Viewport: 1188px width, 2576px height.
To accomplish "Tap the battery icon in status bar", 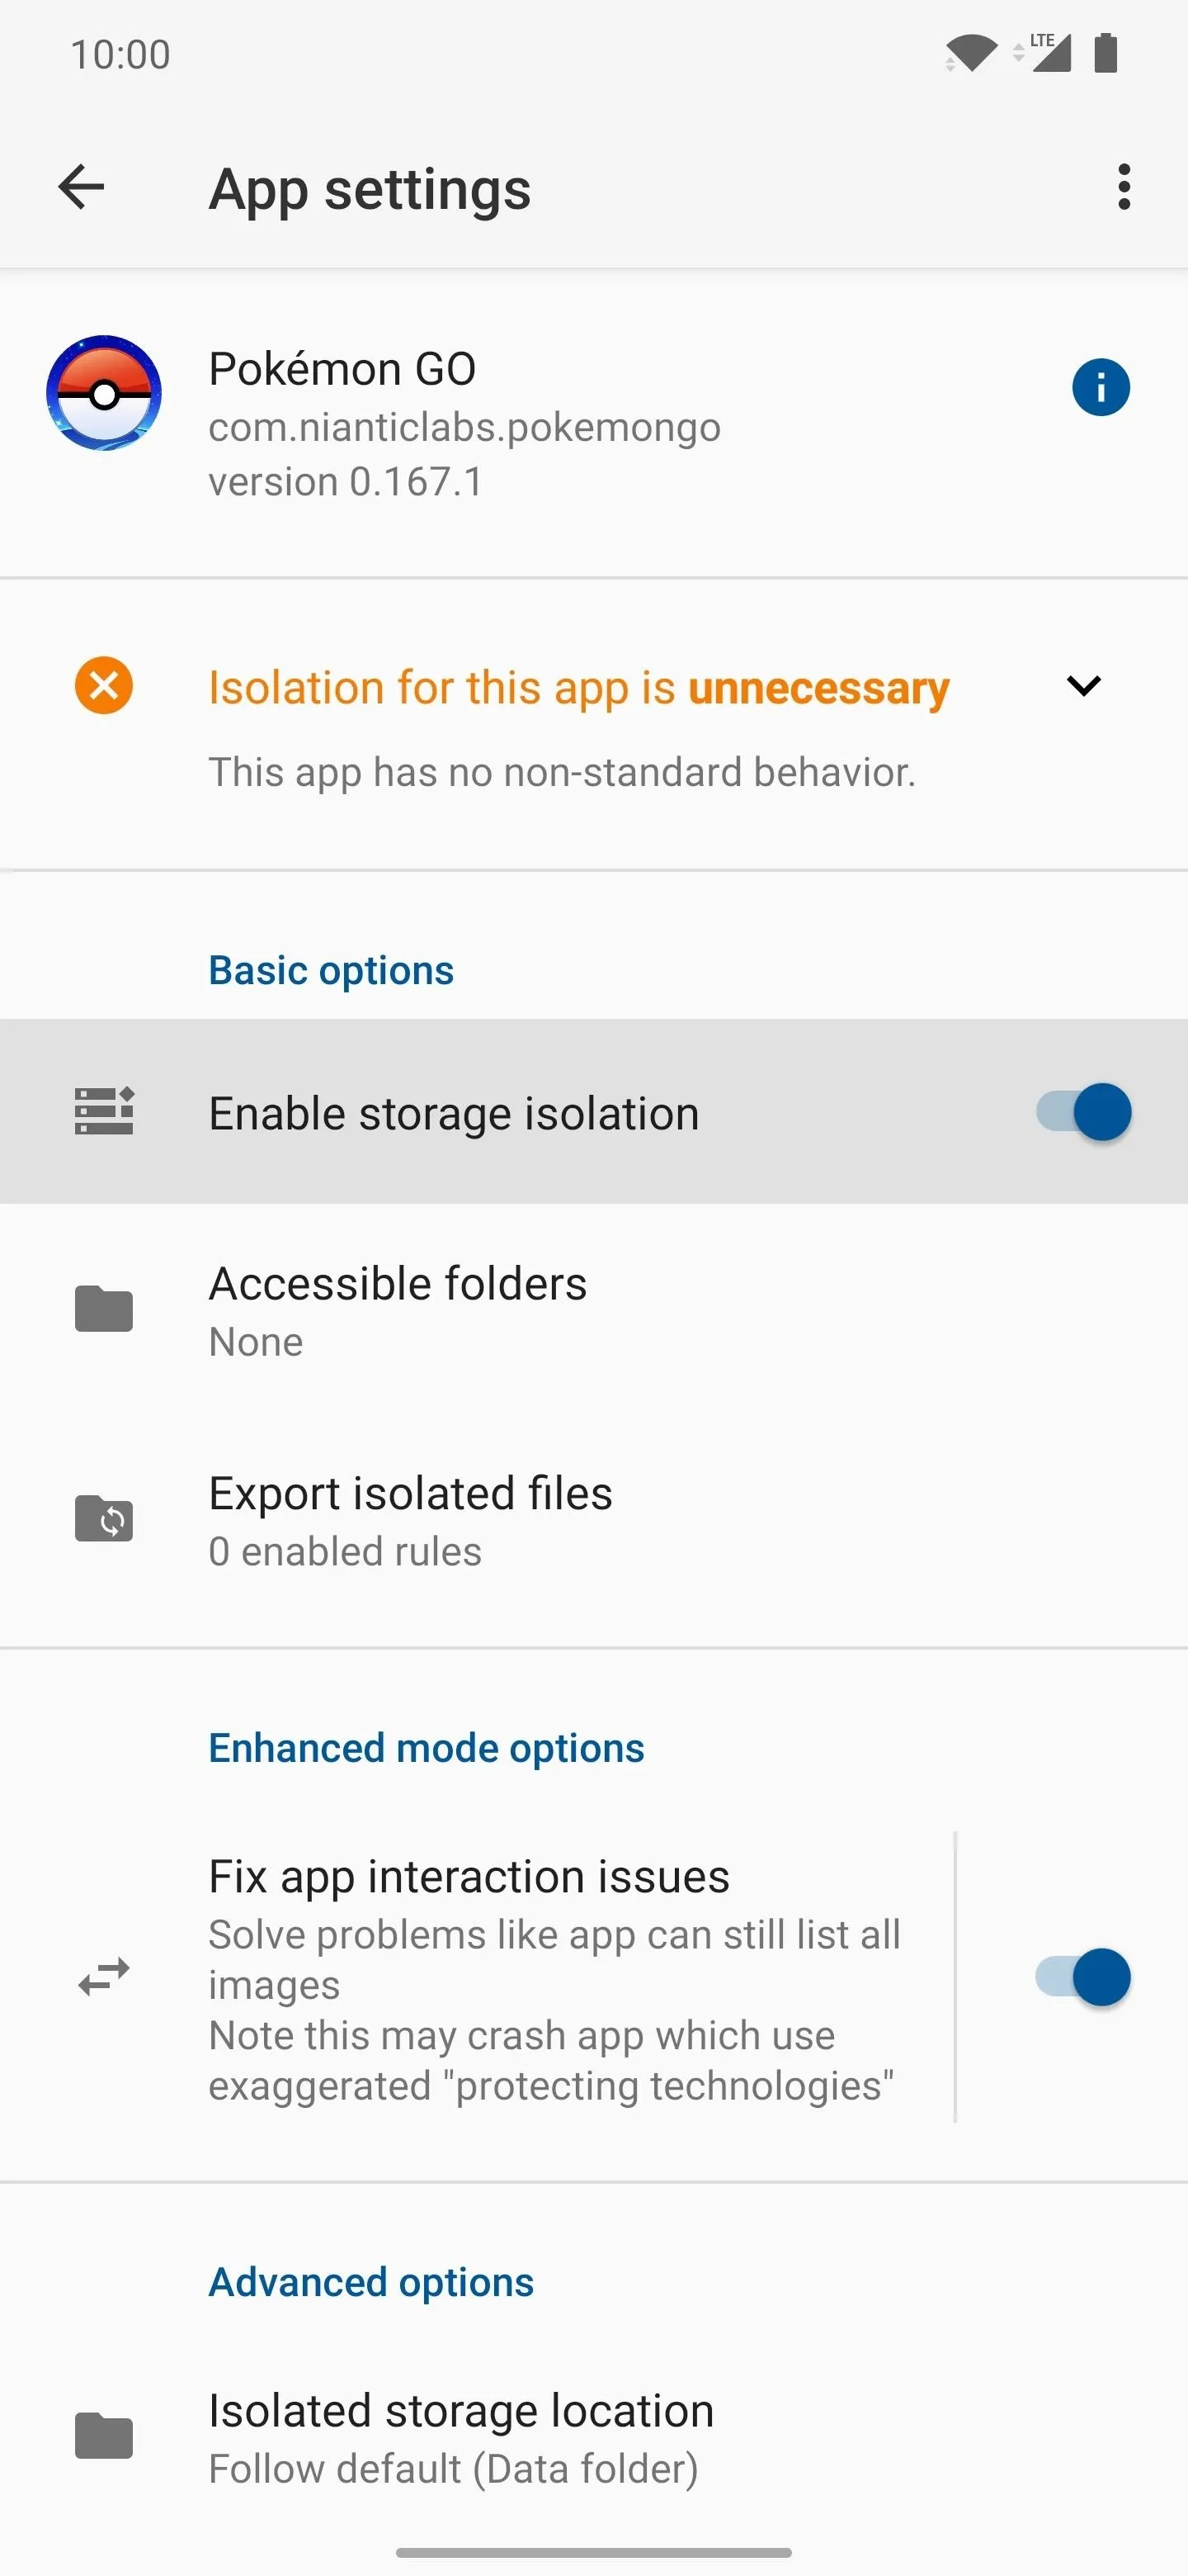I will [x=1105, y=53].
